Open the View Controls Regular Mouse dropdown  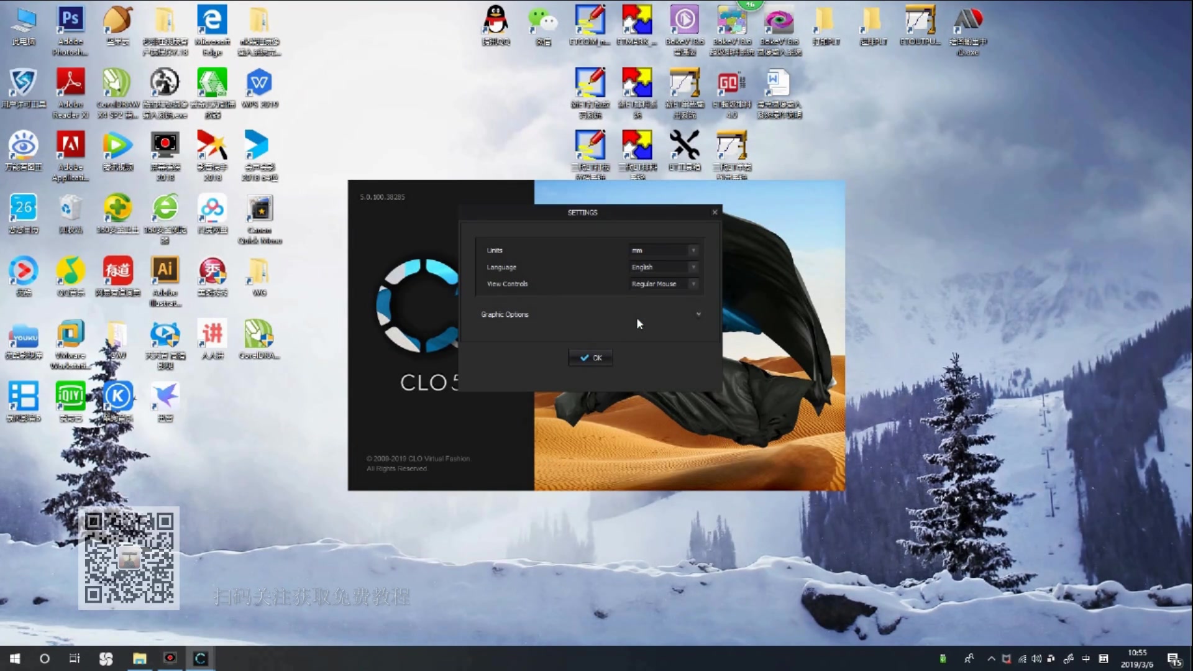664,284
